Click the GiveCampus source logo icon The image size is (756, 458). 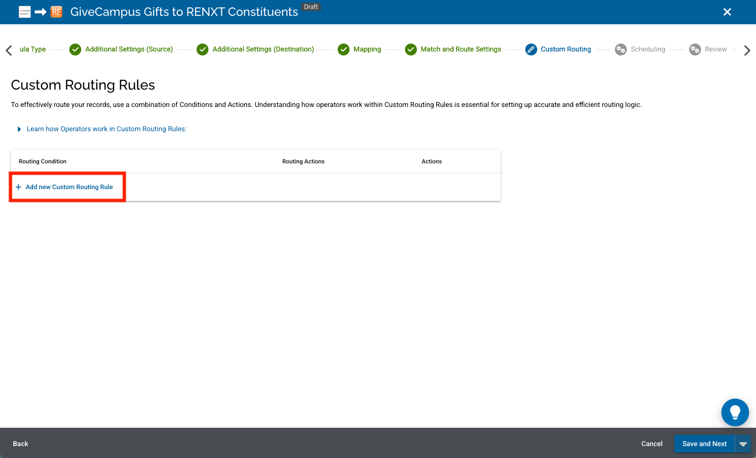[25, 12]
